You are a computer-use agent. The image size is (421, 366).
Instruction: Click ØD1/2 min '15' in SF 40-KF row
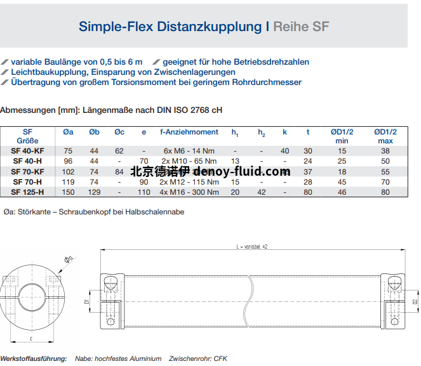[342, 151]
